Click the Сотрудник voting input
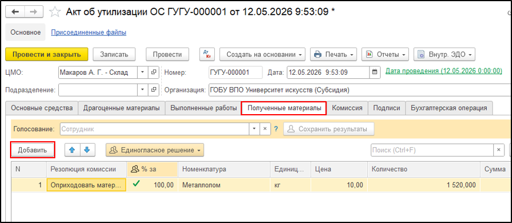Screen dimensions: 512x223 (154, 129)
